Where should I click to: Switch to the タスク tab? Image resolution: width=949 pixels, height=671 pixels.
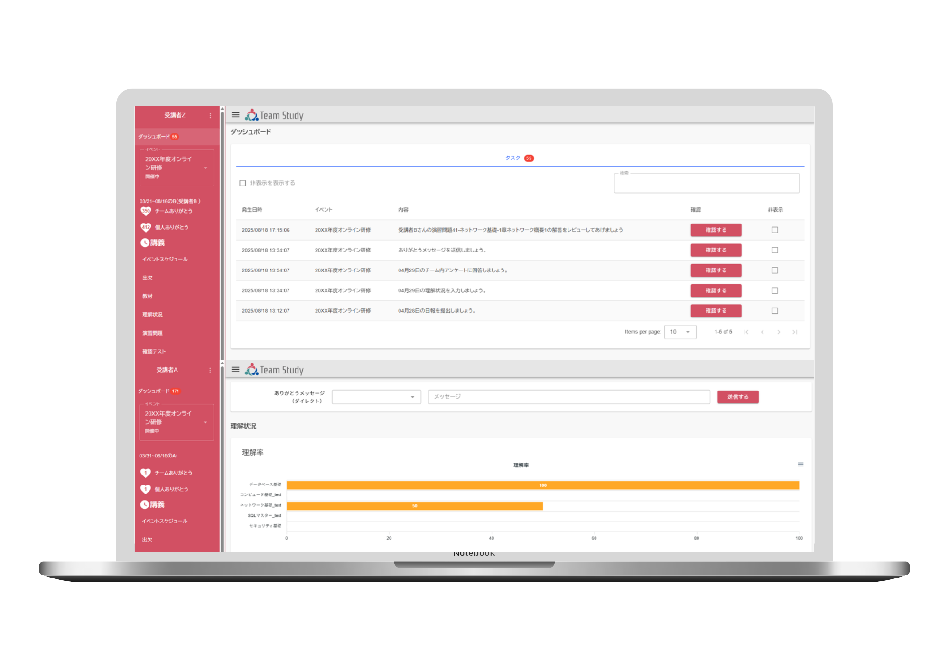(512, 158)
